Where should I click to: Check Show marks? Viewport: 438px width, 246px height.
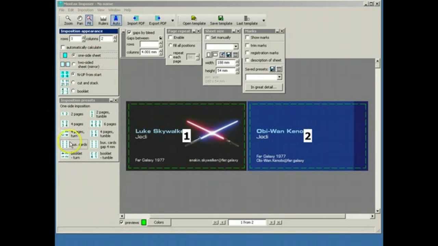click(247, 38)
